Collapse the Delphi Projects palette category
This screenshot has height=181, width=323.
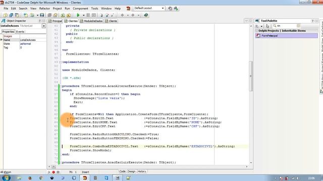[257, 31]
